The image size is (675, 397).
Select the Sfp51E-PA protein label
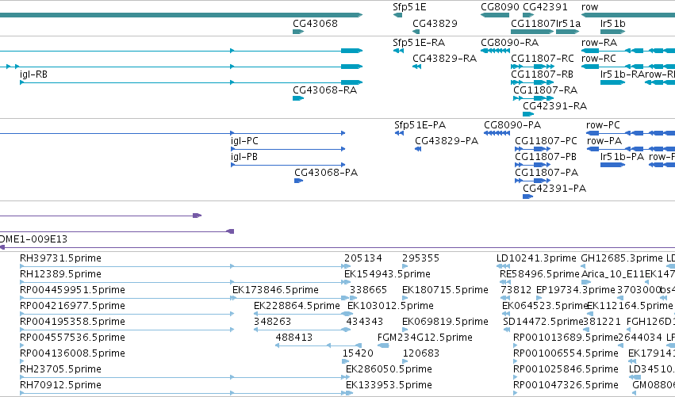point(420,125)
